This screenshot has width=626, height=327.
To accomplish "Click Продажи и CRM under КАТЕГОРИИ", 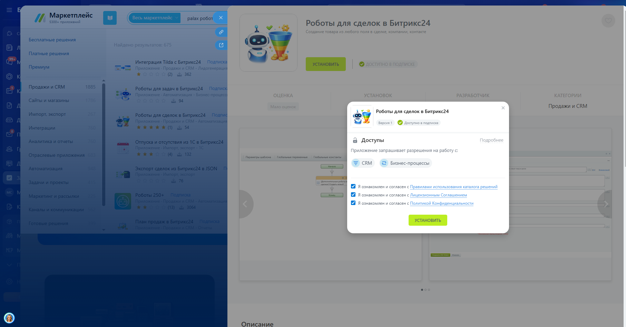I will coord(568,106).
